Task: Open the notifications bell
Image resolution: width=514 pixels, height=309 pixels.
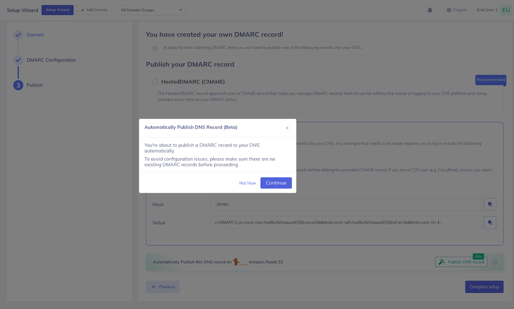Action: (x=430, y=10)
